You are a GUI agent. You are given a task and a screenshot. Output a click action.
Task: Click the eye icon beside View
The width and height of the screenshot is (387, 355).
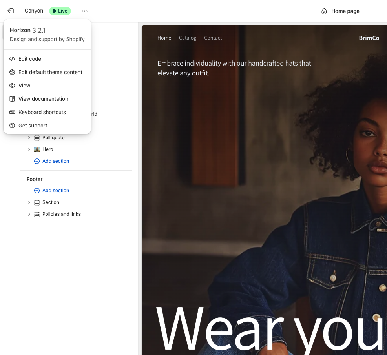pos(13,86)
